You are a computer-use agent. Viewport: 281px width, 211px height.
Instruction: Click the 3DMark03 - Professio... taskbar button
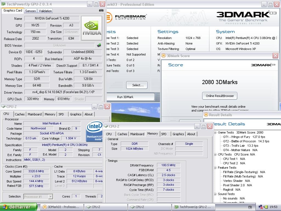coord(61,207)
